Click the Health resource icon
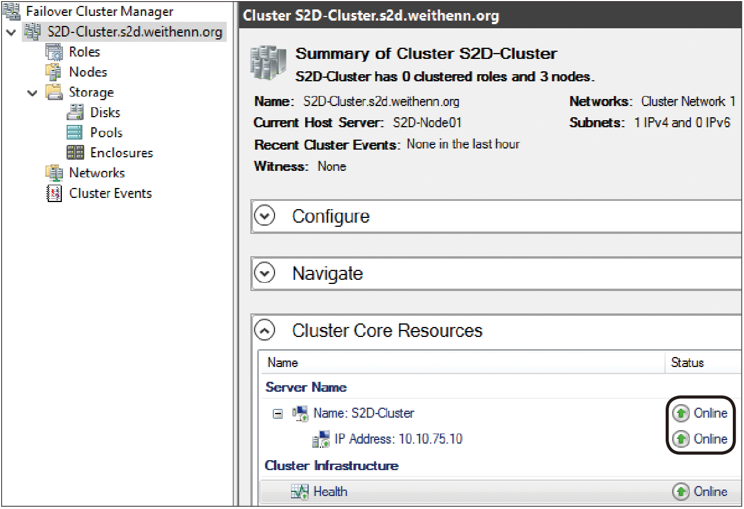The image size is (744, 509). [300, 492]
